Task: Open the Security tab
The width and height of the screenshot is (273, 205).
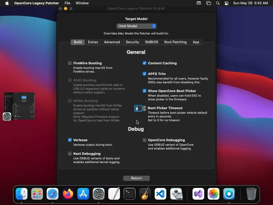Action: point(133,42)
